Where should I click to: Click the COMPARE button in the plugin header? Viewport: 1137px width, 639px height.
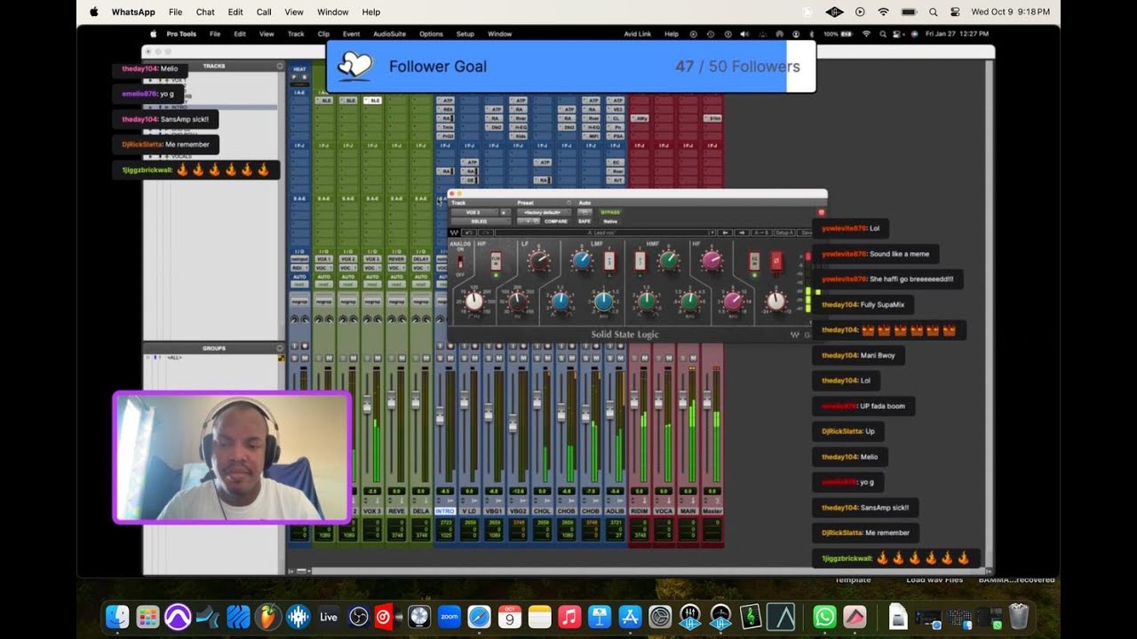[555, 222]
